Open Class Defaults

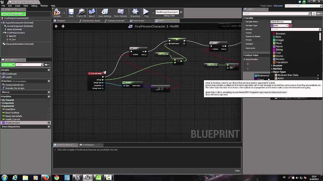[x=121, y=12]
